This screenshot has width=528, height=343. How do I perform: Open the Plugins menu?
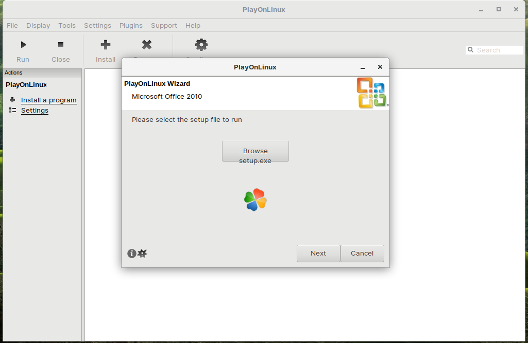click(x=131, y=26)
